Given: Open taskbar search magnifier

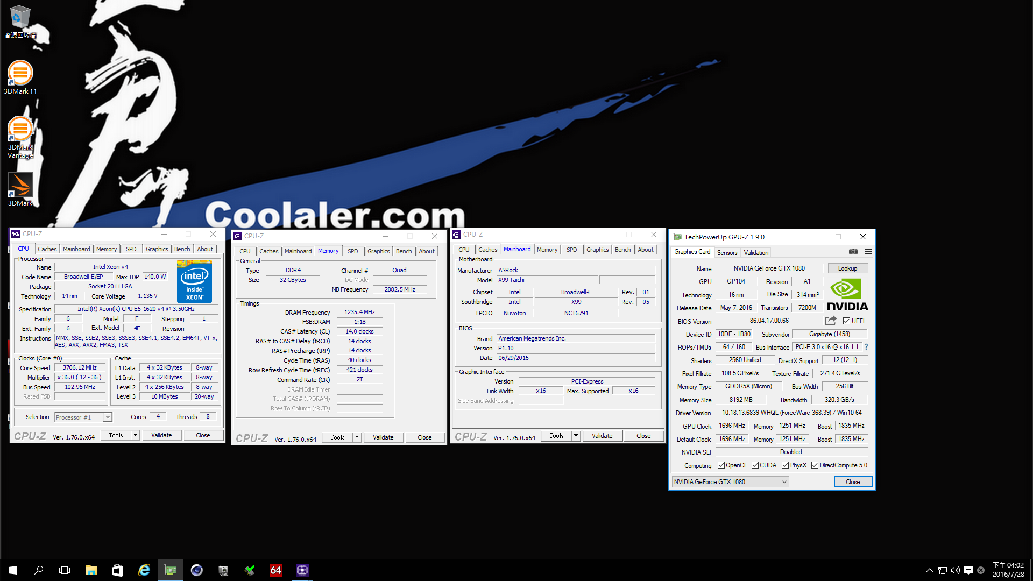Looking at the screenshot, I should coord(39,570).
